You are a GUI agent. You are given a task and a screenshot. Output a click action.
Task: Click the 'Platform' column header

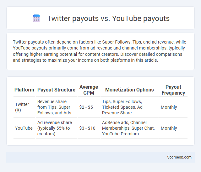pos(24,90)
